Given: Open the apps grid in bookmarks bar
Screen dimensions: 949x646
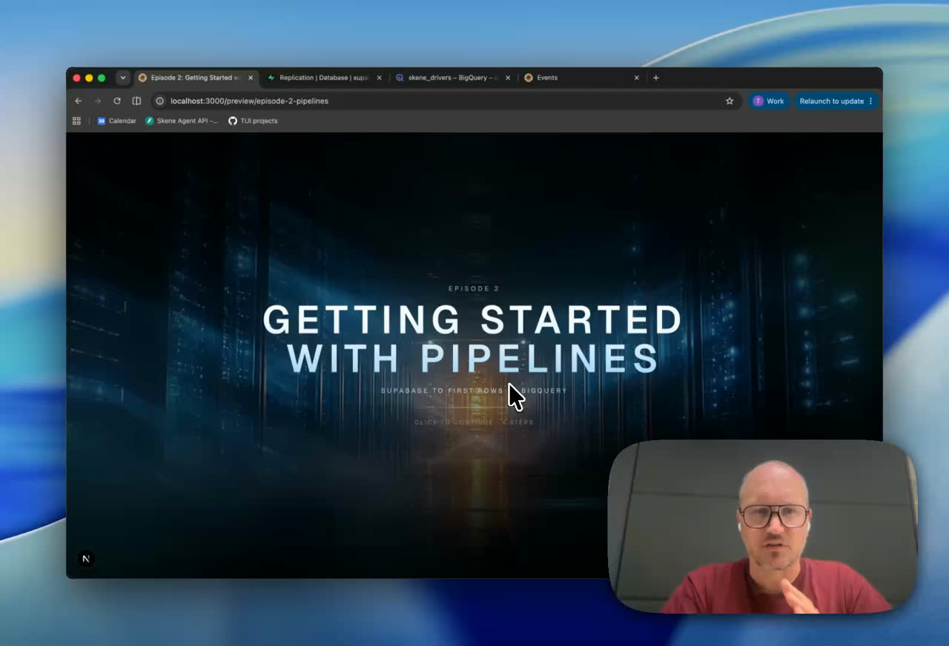Looking at the screenshot, I should tap(76, 121).
